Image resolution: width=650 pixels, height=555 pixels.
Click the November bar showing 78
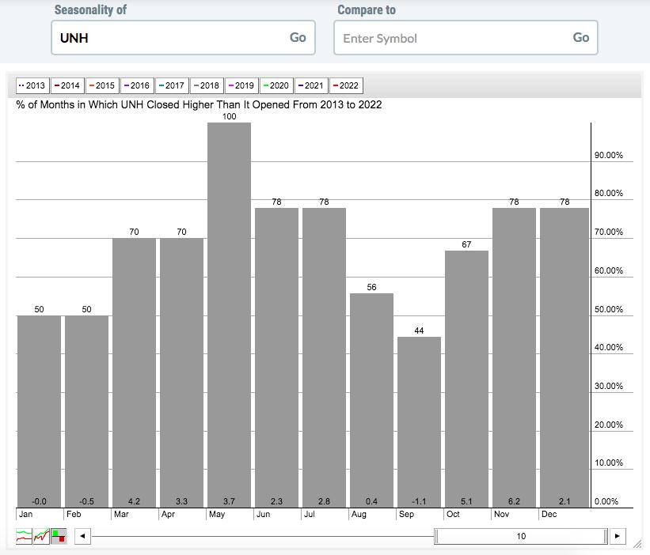[x=514, y=357]
